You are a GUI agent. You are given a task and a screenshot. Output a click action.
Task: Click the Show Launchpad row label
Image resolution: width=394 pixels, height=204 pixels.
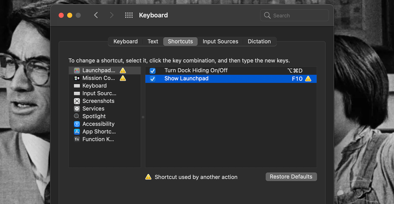click(186, 78)
